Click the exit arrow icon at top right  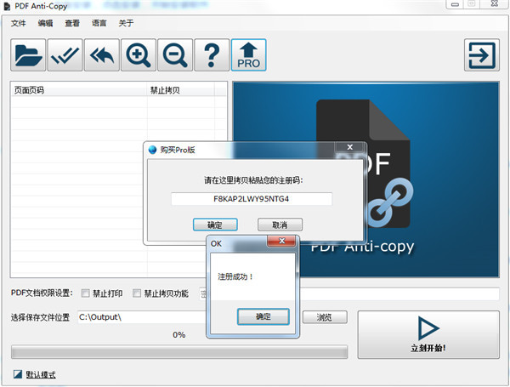point(482,54)
